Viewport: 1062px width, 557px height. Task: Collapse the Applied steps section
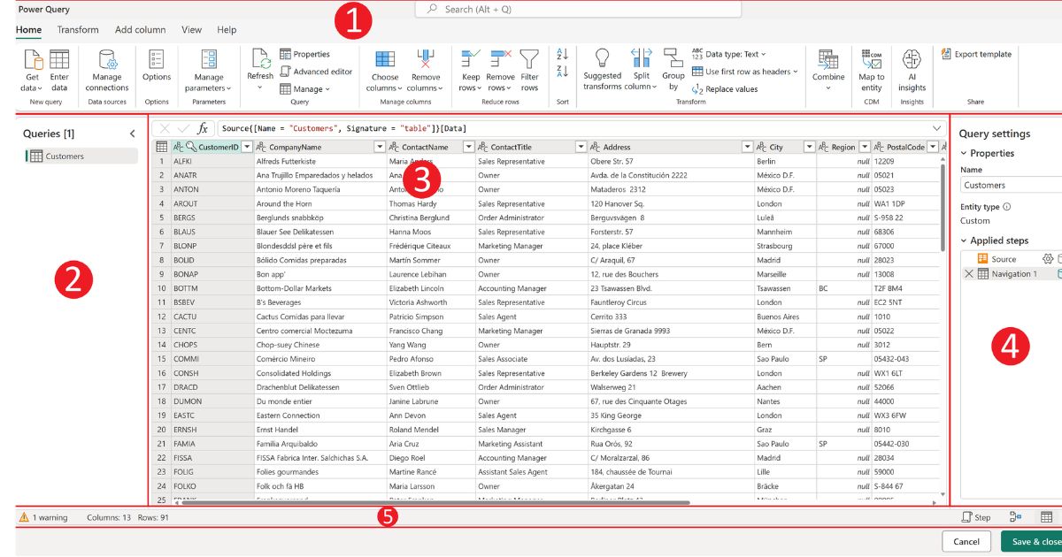click(965, 240)
